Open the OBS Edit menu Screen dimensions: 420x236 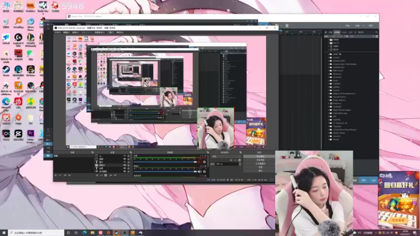pos(67,33)
